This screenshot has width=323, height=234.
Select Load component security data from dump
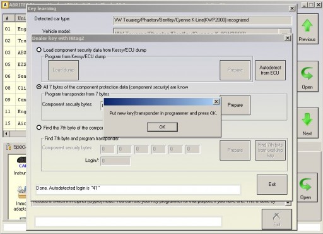39,50
